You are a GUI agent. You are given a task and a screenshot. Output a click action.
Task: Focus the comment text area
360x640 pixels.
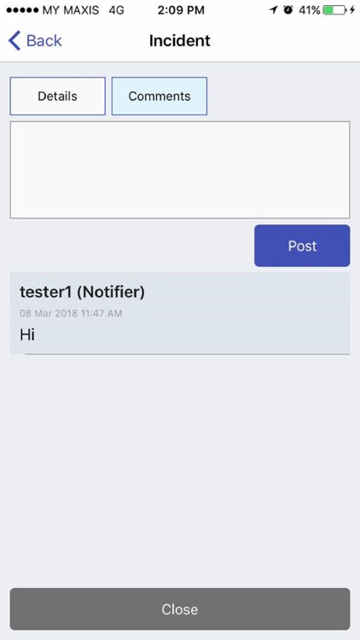[x=180, y=170]
